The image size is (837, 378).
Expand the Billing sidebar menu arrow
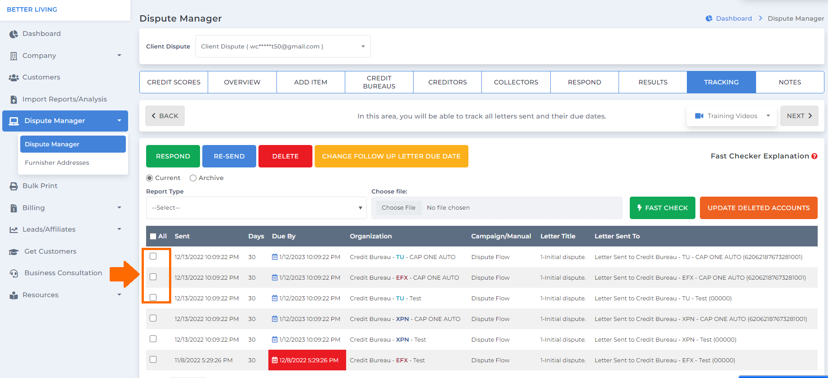(x=119, y=208)
